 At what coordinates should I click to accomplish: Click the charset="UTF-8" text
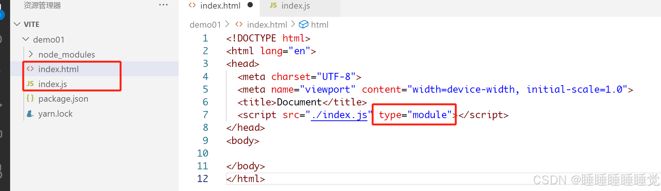point(313,77)
